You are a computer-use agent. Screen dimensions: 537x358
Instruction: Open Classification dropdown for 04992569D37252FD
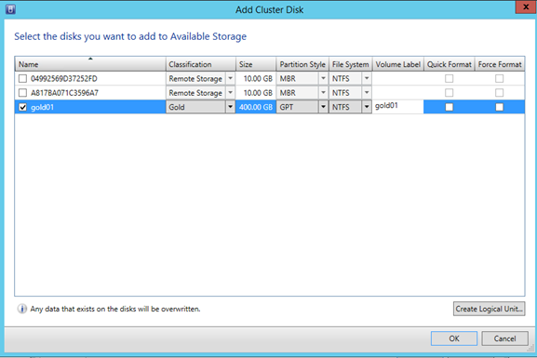[x=230, y=79]
